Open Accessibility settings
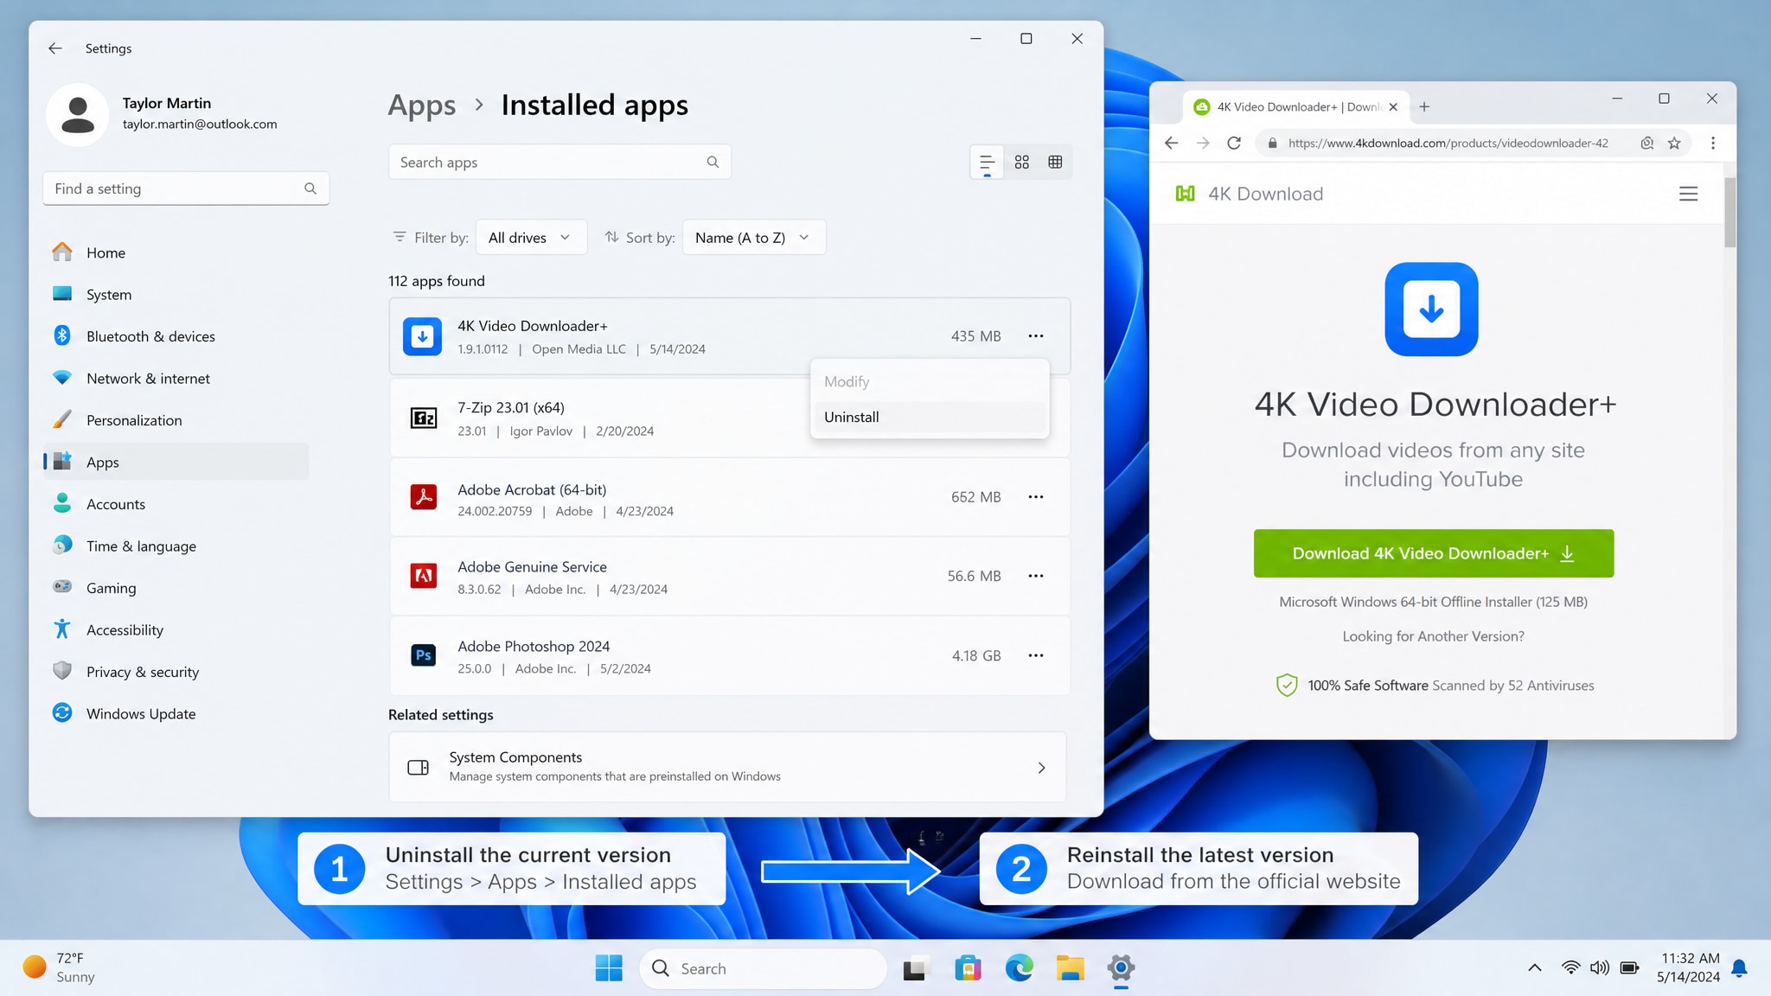The image size is (1771, 996). (176, 630)
